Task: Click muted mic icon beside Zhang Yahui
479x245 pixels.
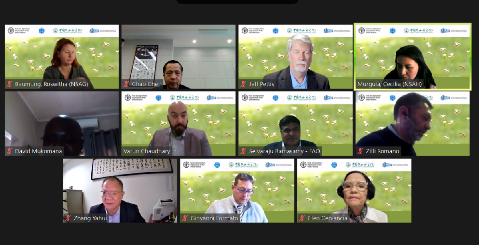Action: 68,218
